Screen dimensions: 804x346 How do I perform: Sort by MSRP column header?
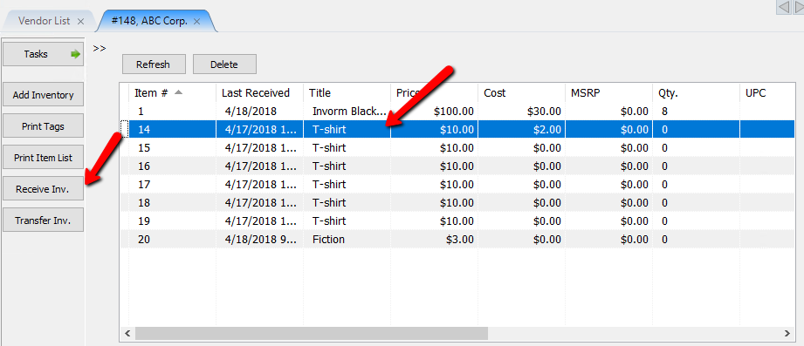608,93
